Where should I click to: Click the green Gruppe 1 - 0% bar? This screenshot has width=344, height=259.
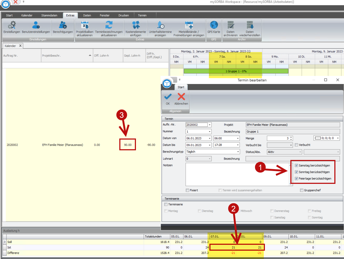236,71
